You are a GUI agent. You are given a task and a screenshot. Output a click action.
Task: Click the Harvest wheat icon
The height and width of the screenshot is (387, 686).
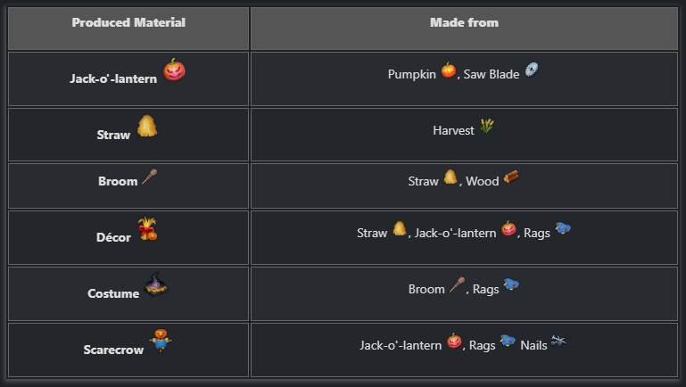486,126
